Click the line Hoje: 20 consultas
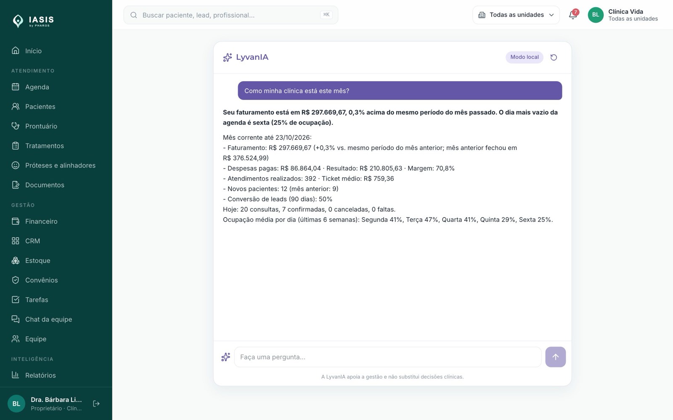Screen dimensions: 673x420 point(309,209)
